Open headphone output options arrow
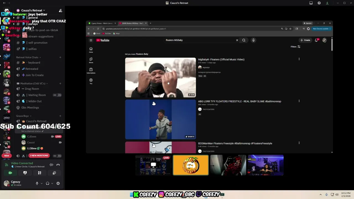Viewport: 354px width, 199px height. (52, 183)
